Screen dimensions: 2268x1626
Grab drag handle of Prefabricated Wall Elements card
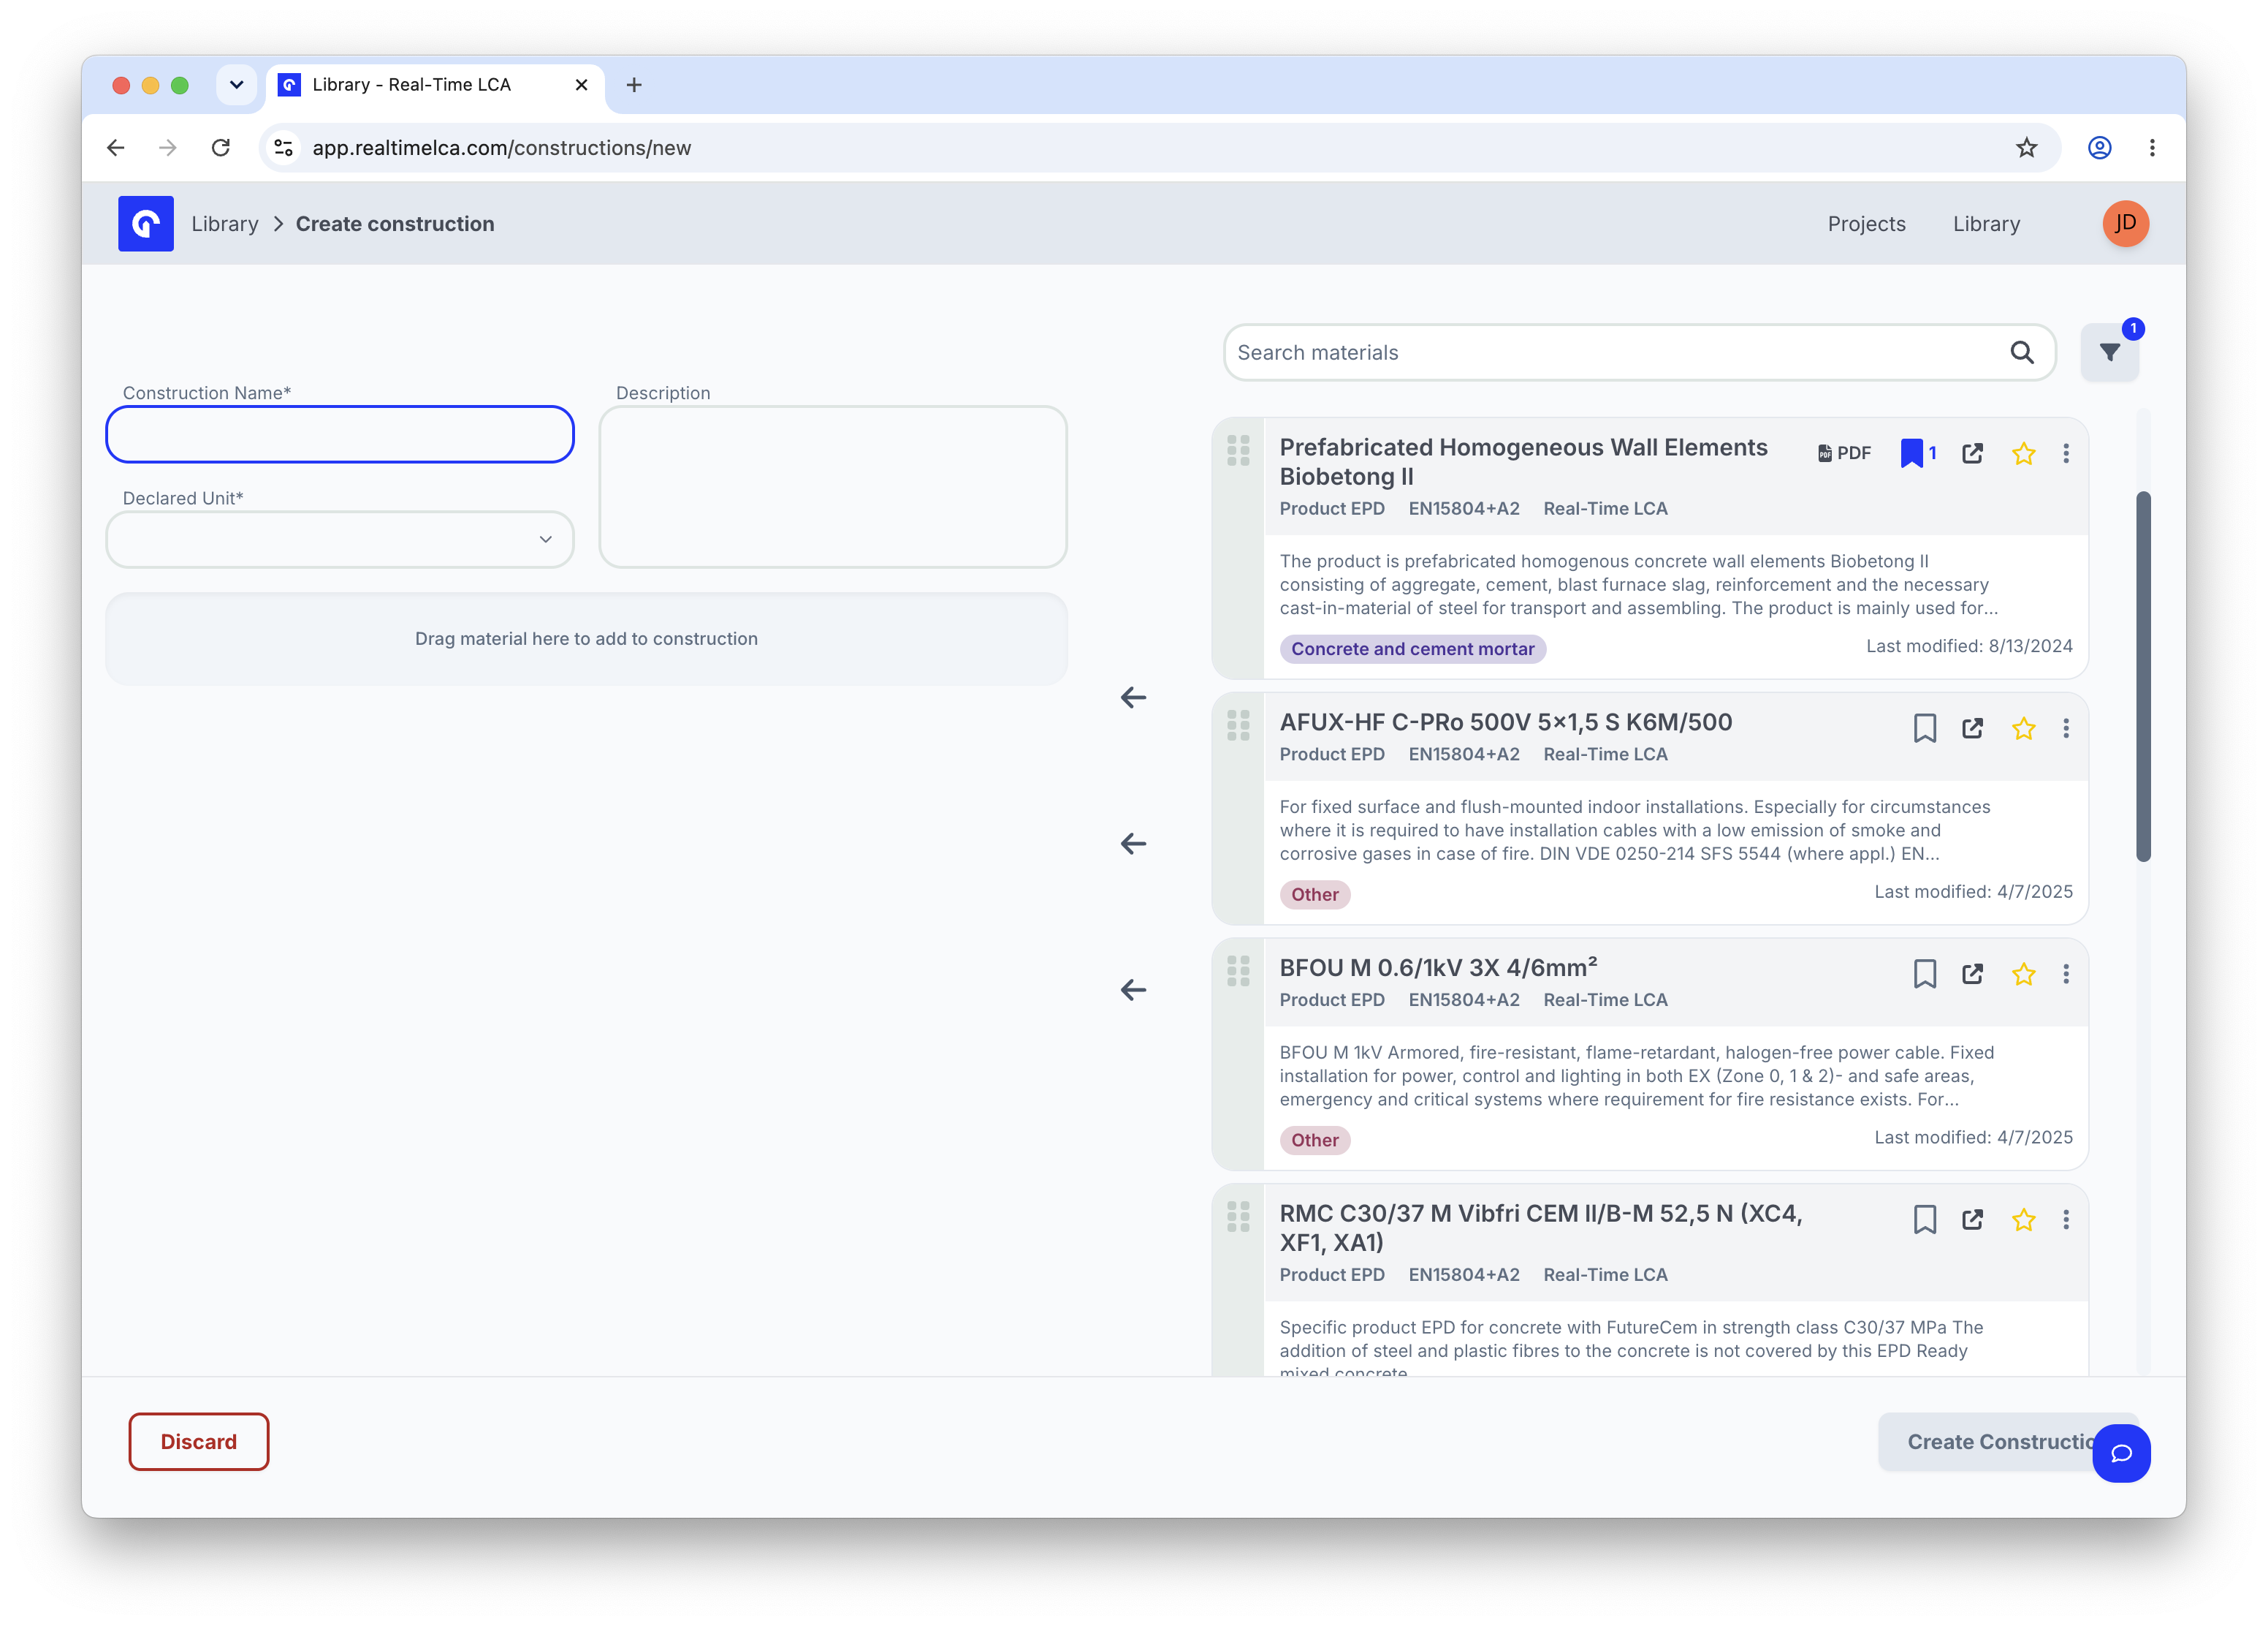[1238, 450]
